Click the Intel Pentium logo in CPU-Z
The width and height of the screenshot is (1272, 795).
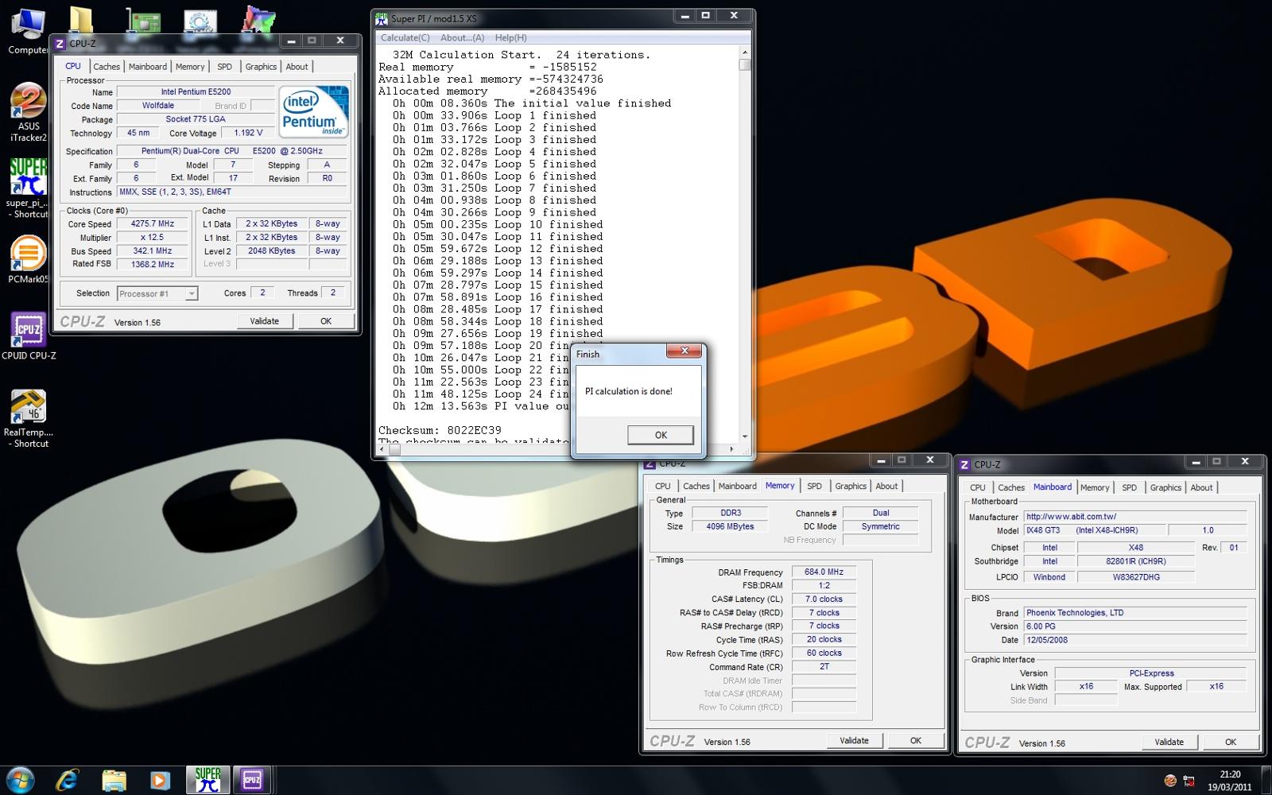point(314,111)
